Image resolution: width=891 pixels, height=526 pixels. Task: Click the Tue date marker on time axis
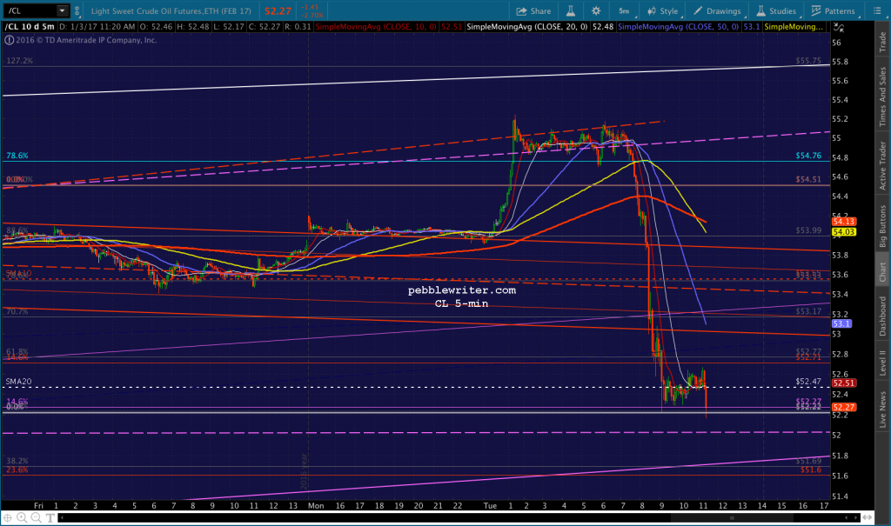490,505
